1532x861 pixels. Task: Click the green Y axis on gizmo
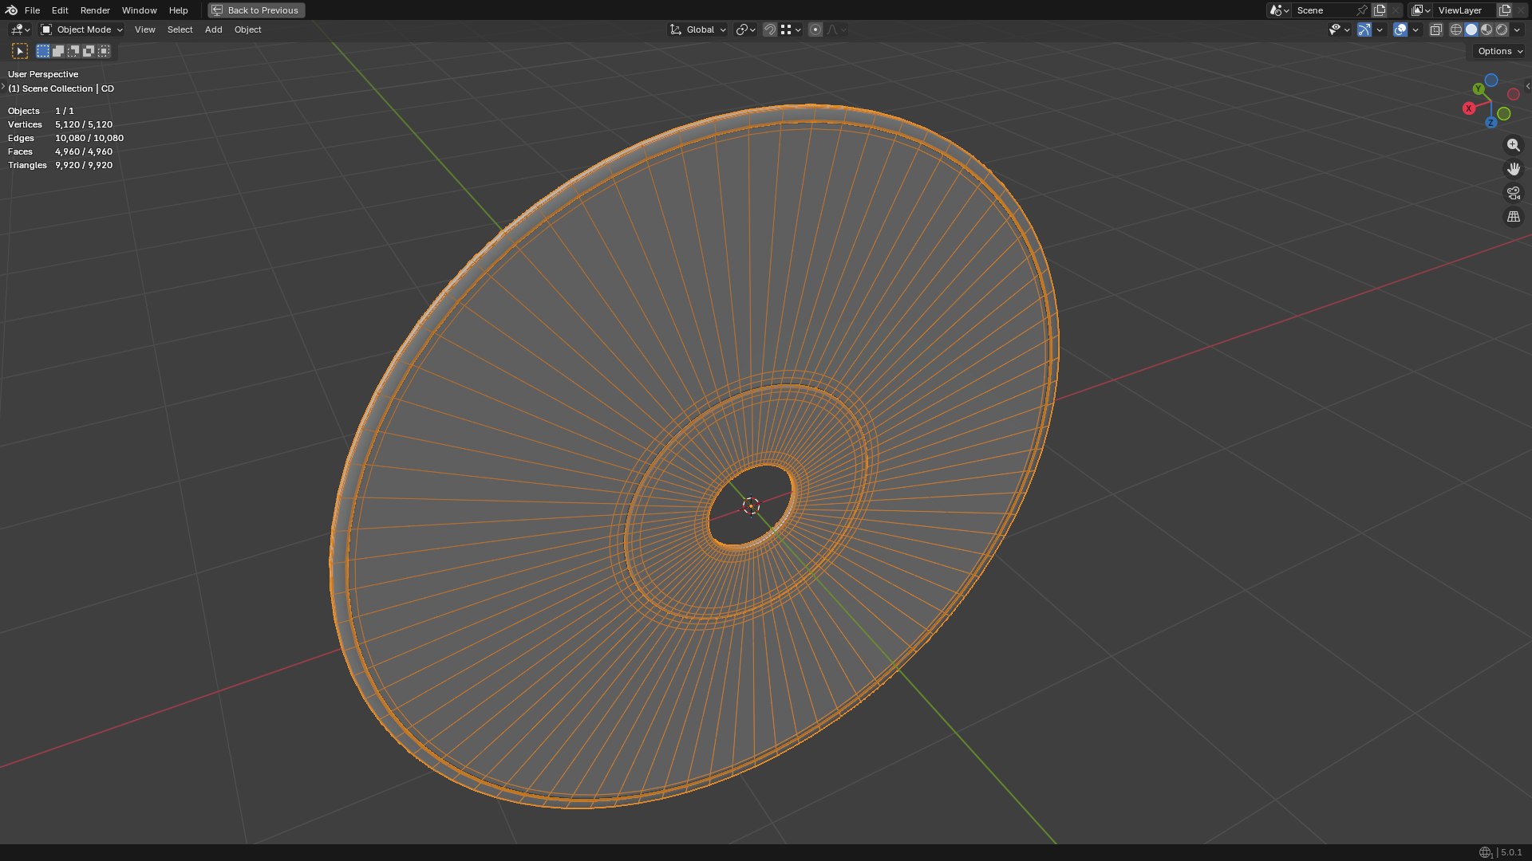[1479, 89]
